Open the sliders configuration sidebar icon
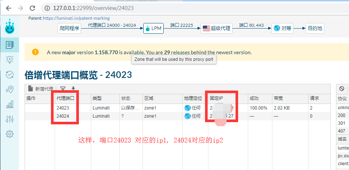Viewport: 349px width, 170px height. 10,119
